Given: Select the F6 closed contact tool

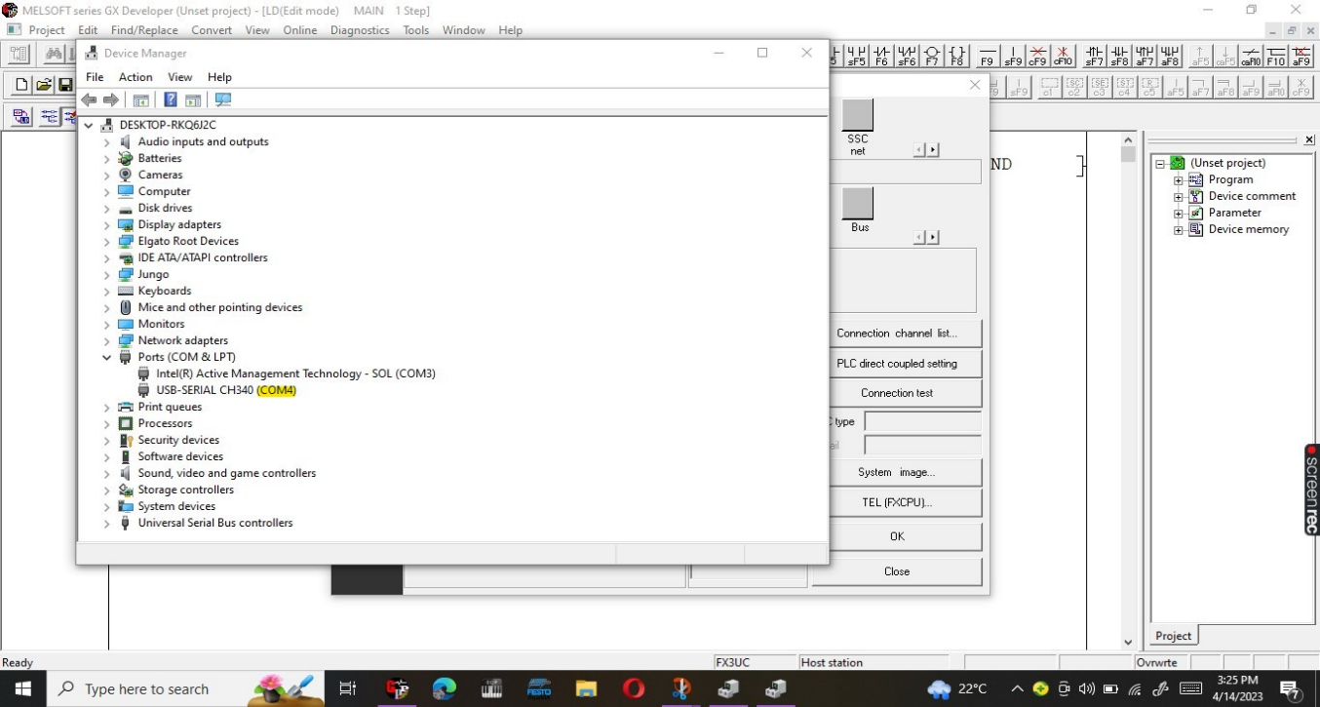Looking at the screenshot, I should tap(881, 55).
